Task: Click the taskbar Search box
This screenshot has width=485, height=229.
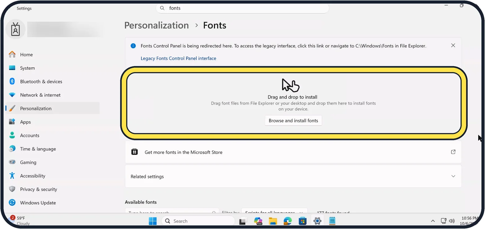Action: 198,221
